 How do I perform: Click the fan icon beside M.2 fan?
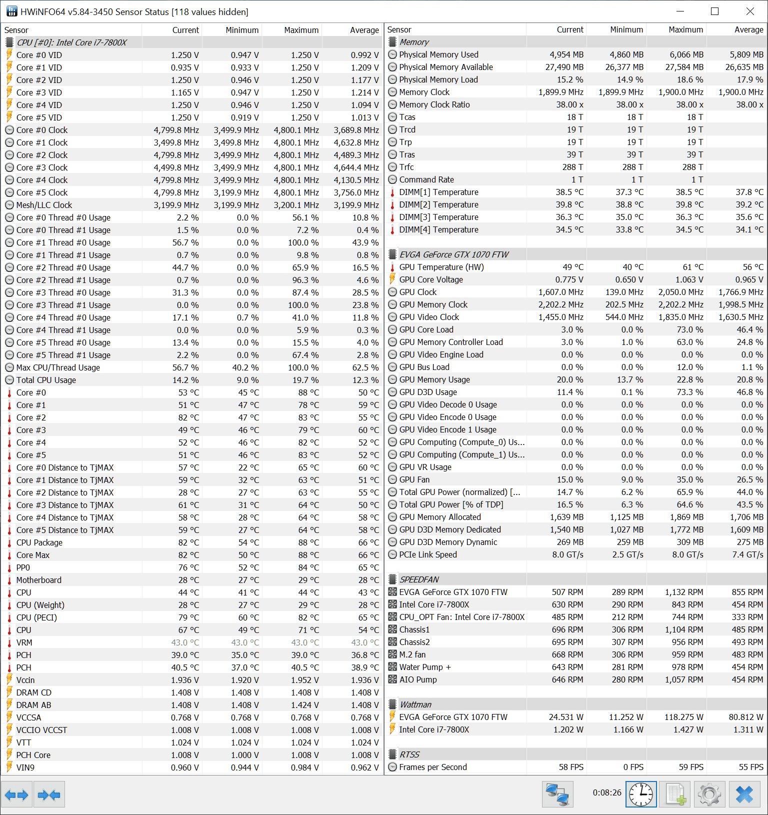393,654
